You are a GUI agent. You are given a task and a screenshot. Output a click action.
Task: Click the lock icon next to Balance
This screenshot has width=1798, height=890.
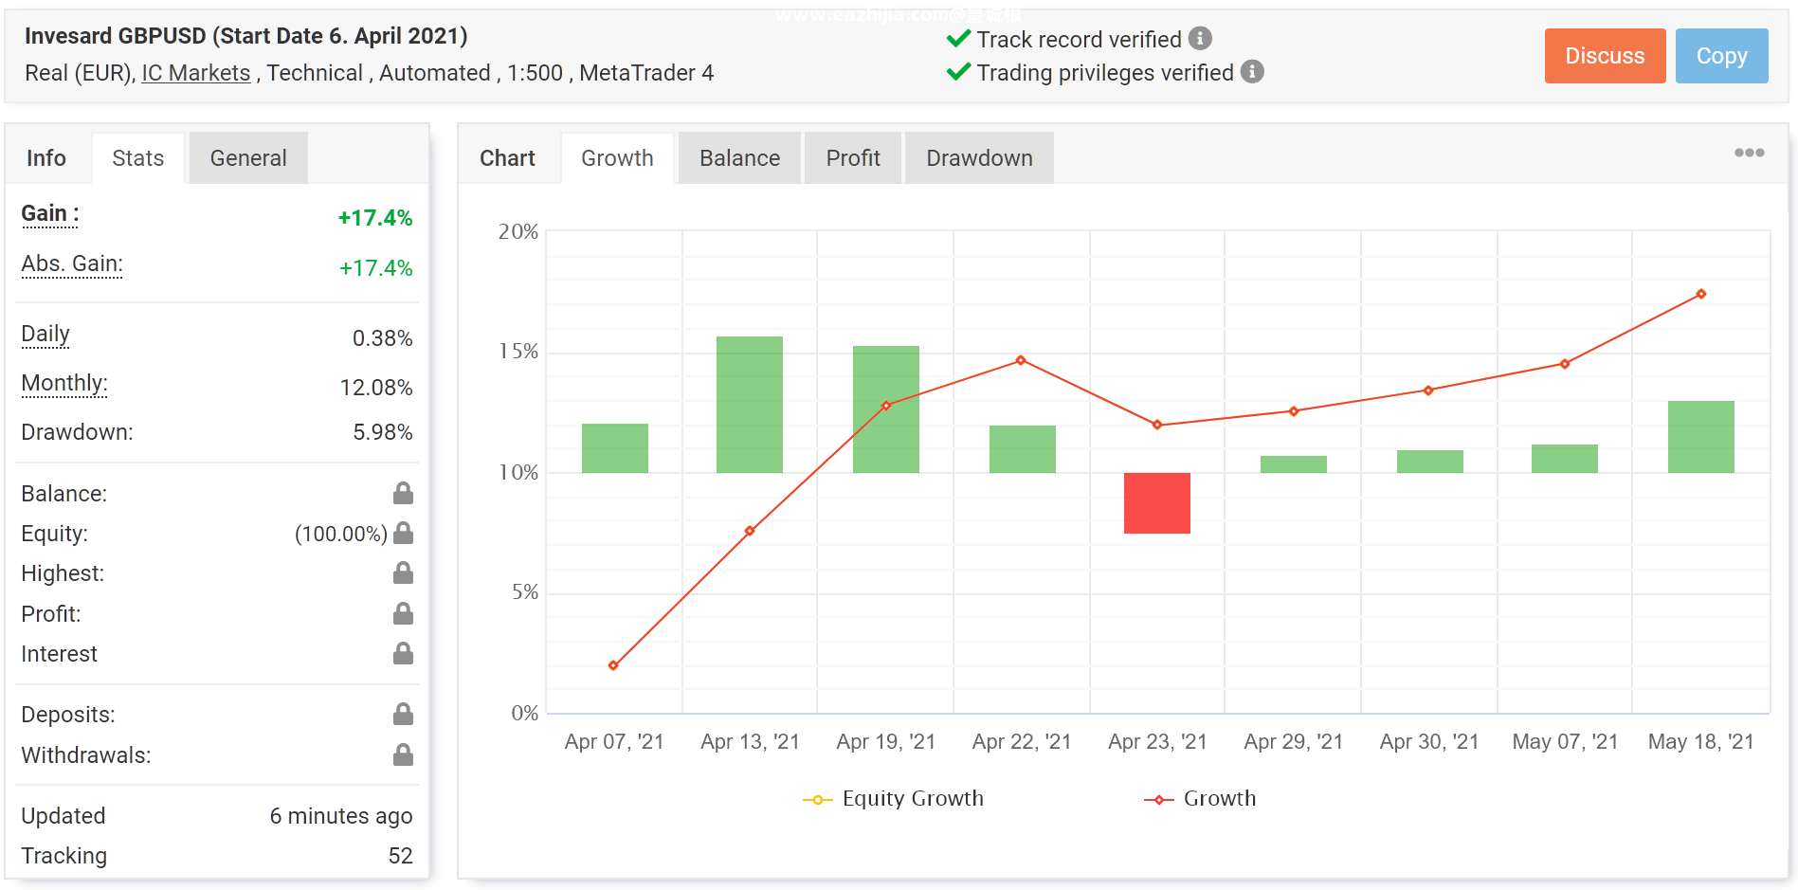click(403, 493)
